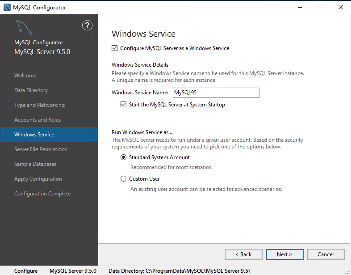Viewport: 351px width, 275px height.
Task: Click the Back button
Action: (243, 254)
